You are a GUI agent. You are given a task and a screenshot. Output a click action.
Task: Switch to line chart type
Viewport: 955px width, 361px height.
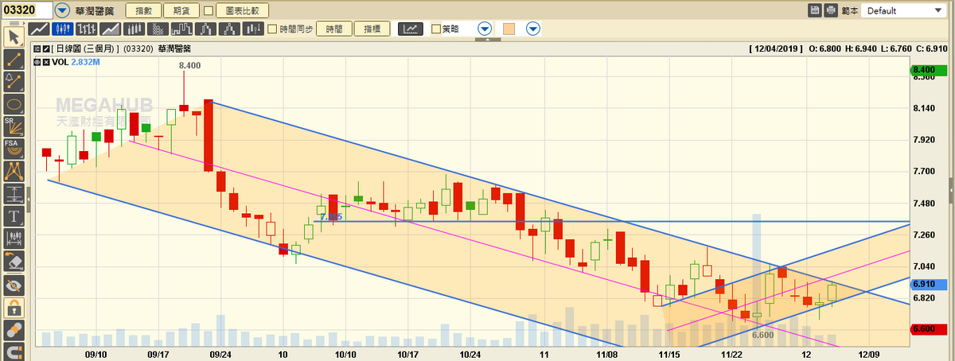pos(39,29)
